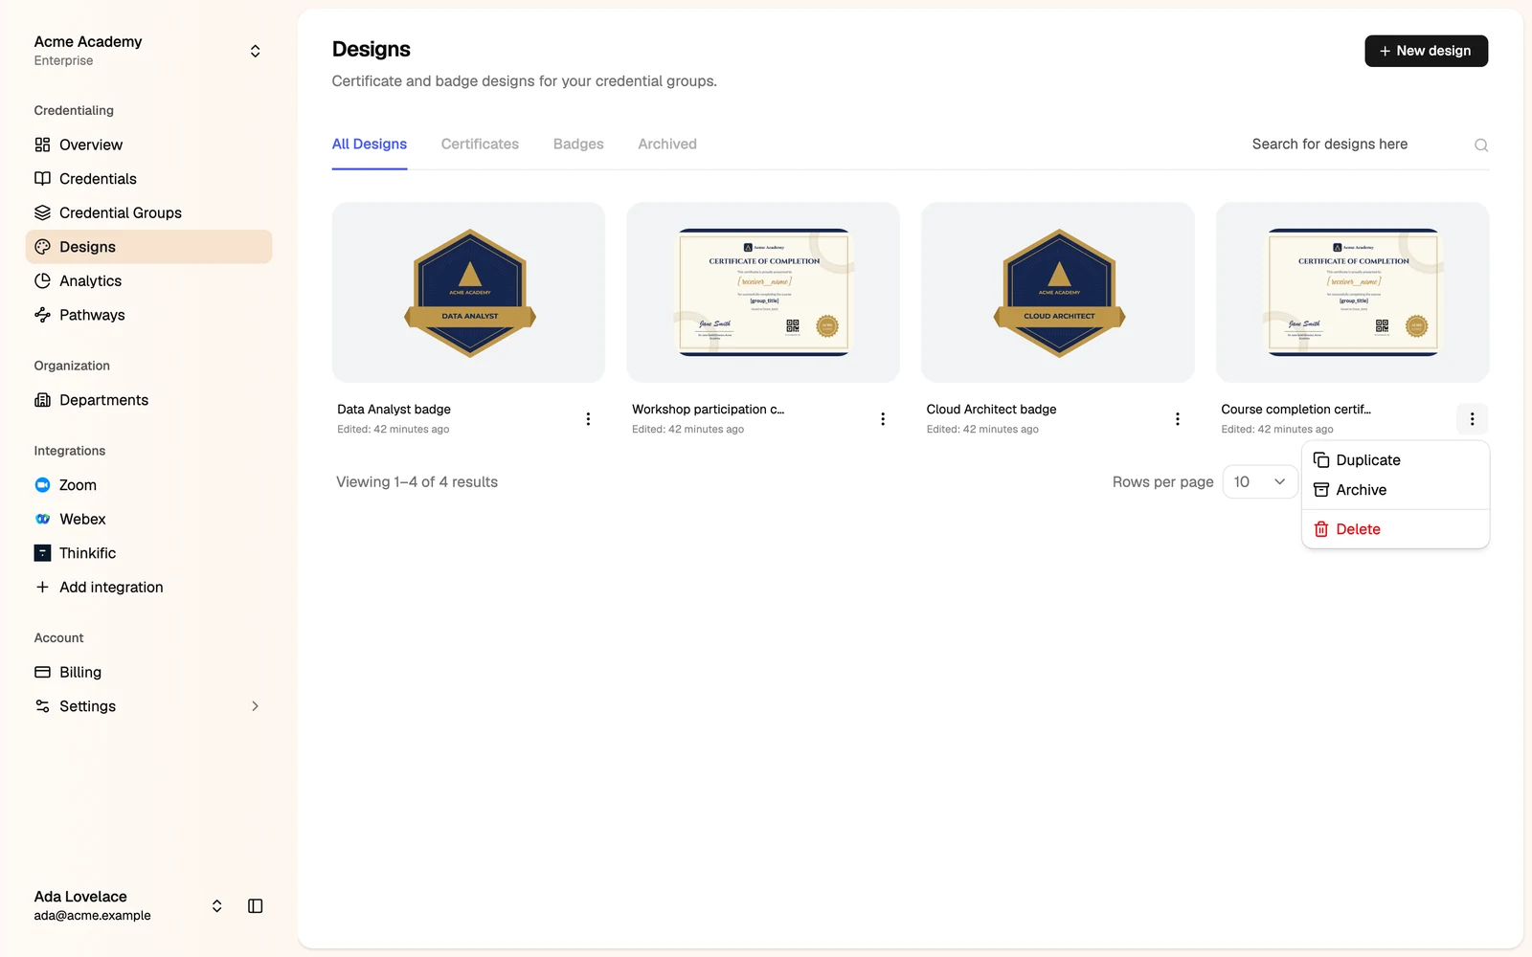Switch to the Certificates tab
The height and width of the screenshot is (957, 1532).
pos(480,145)
